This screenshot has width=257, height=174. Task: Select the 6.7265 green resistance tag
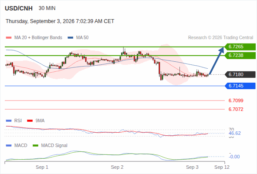click(240, 47)
